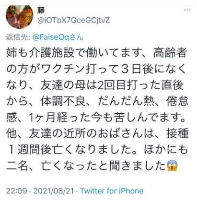Viewport: 197px width, 203px height.
Task: Click the 返信先 reply-to label
Action: [x=17, y=37]
